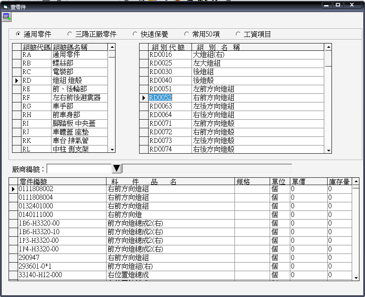Image resolution: width=365 pixels, height=297 pixels.
Task: Click the window title bar icon
Action: [5, 7]
